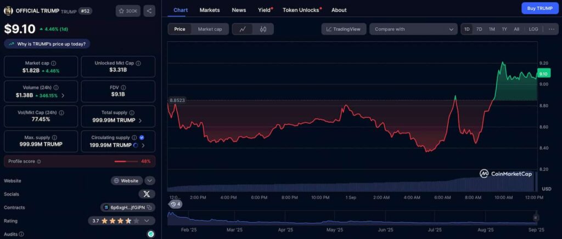The height and width of the screenshot is (239, 562).
Task: Open Why is TRUMP's price up today
Action: coord(47,44)
